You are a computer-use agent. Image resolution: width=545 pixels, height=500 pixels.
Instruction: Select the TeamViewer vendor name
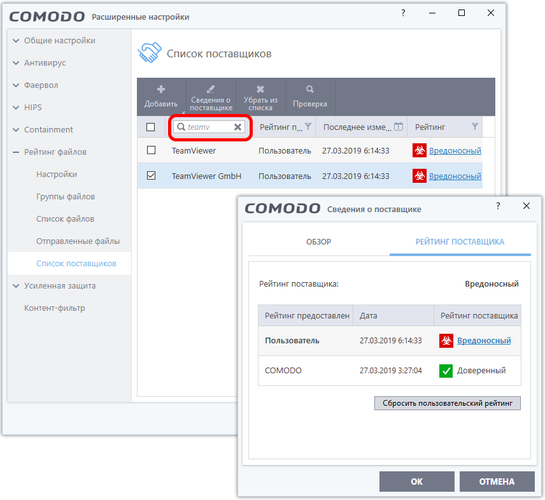(194, 150)
